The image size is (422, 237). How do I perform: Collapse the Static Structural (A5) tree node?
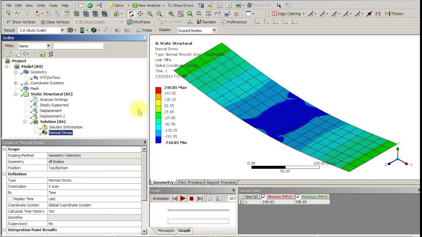15,94
